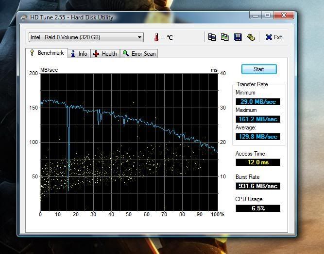Click the ms axis label
The width and height of the screenshot is (324, 254).
click(214, 70)
